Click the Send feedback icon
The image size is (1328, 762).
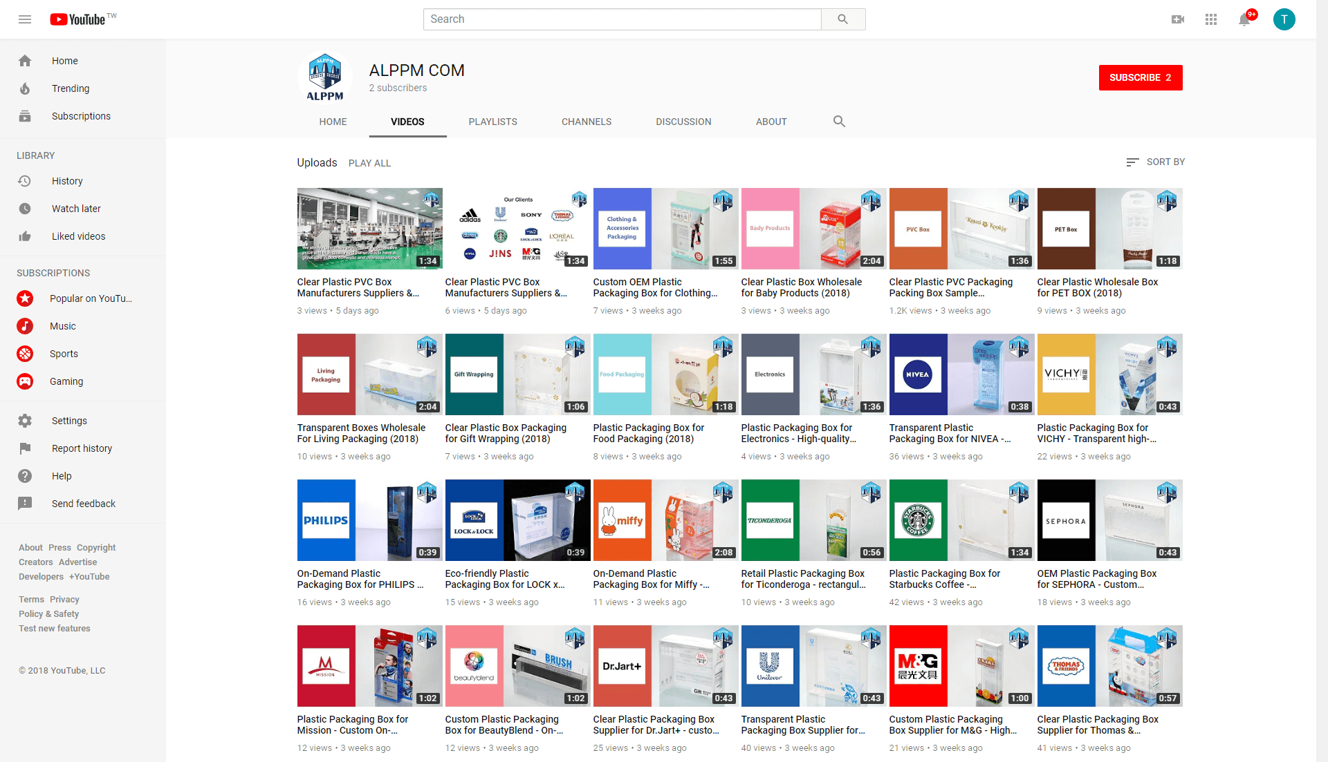click(25, 504)
